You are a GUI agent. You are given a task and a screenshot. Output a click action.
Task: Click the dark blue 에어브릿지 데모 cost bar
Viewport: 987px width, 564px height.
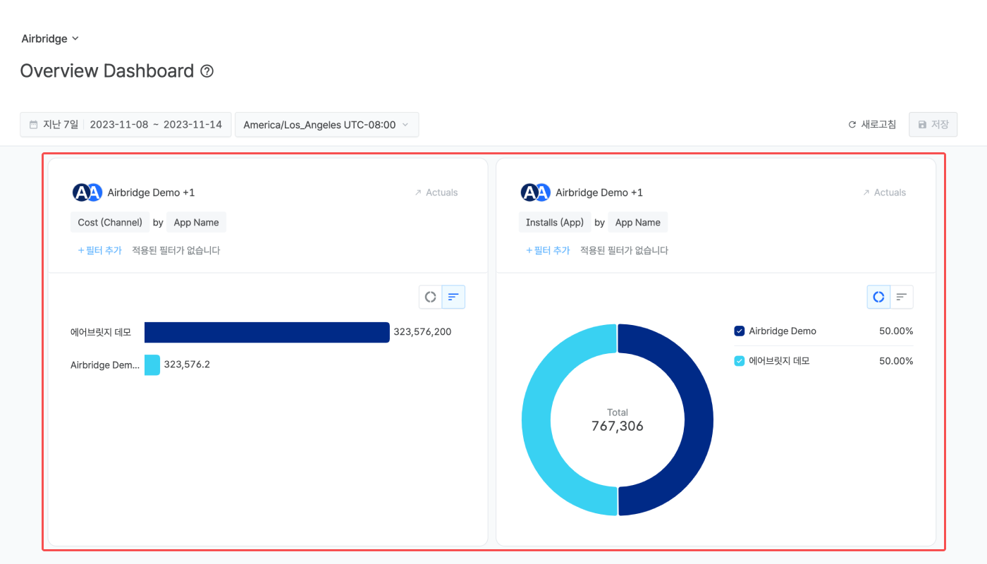click(267, 333)
